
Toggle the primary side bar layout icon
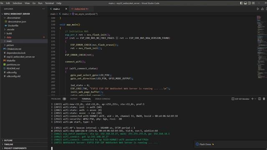pyautogui.click(x=242, y=3)
